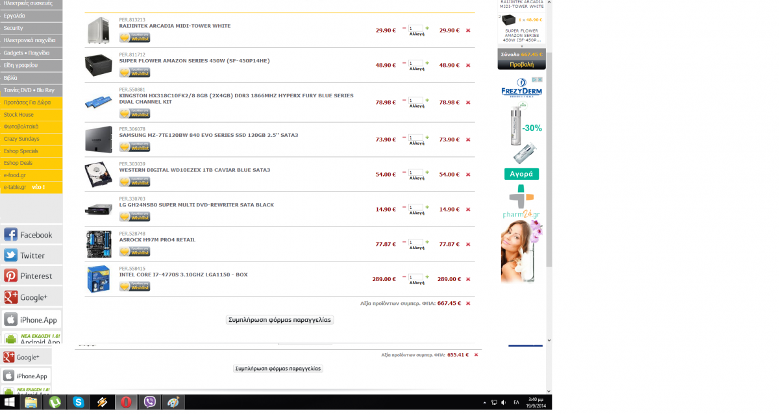The image size is (779, 414).
Task: Decrease Raijintek Arcadia quantity with red minus
Action: coord(404,28)
